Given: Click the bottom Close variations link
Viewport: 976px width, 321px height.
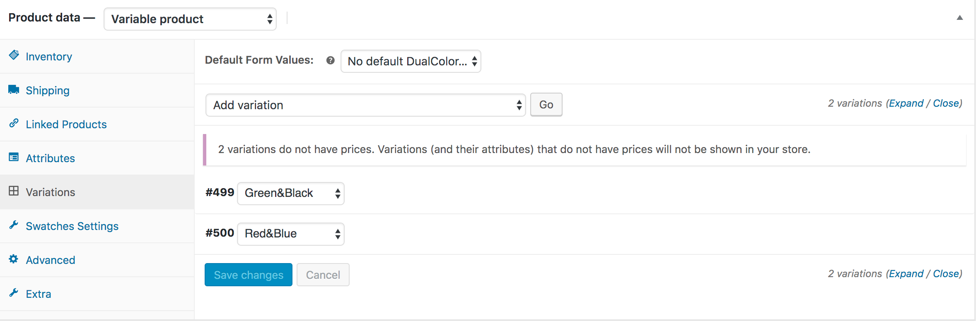Looking at the screenshot, I should click(947, 274).
